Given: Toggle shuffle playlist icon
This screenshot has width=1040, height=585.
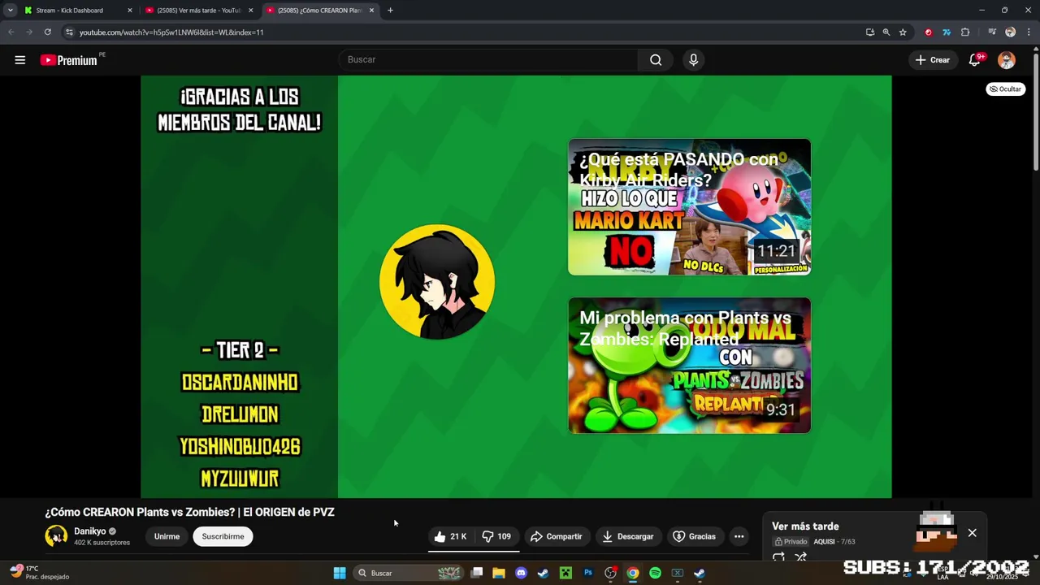Looking at the screenshot, I should [x=801, y=557].
